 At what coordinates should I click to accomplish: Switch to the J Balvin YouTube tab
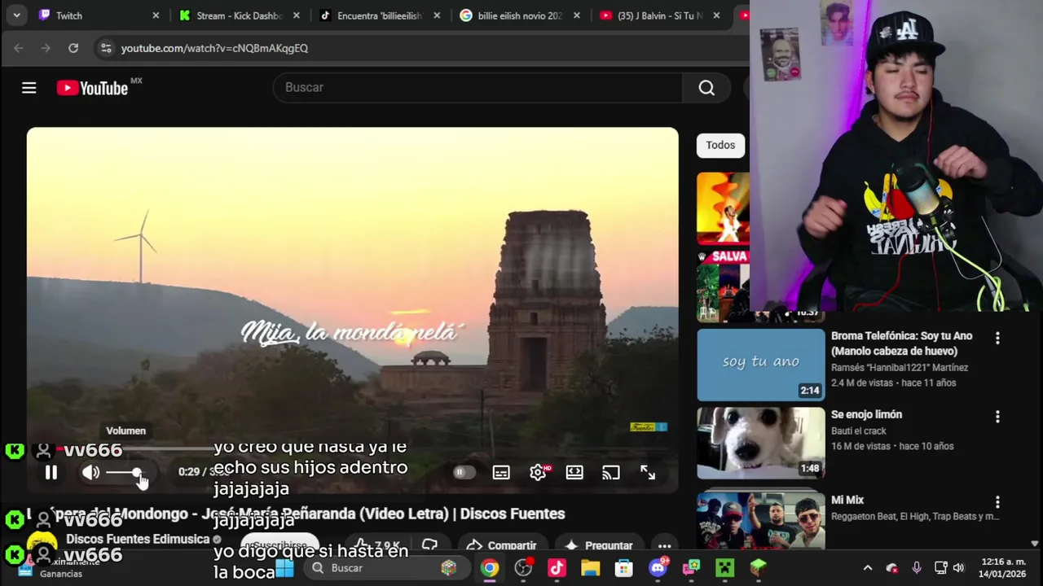tap(660, 15)
